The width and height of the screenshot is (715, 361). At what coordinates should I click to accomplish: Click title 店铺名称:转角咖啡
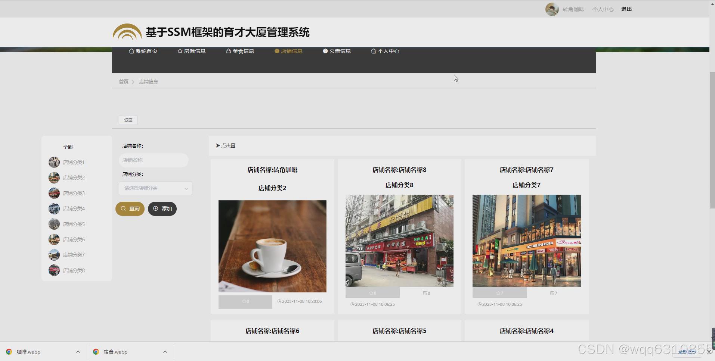tap(272, 170)
